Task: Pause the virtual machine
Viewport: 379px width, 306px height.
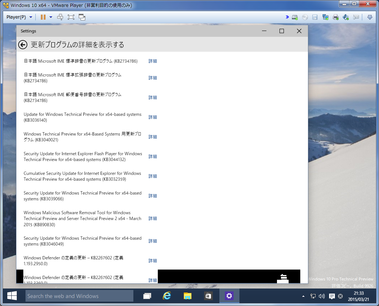Action: pos(43,17)
